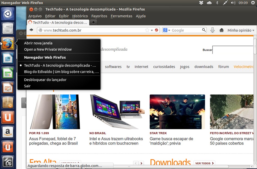The height and width of the screenshot is (169, 257).
Task: Open Arquivo menu
Action: point(35,16)
